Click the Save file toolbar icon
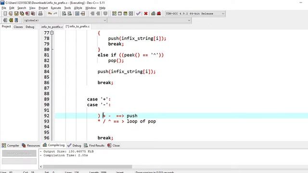Image resolution: width=308 pixels, height=173 pixels. click(x=16, y=13)
